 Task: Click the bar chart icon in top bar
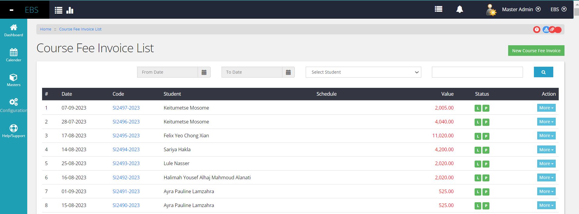(70, 10)
